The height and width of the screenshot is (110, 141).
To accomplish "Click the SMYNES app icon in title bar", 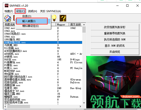I will click(7, 6).
